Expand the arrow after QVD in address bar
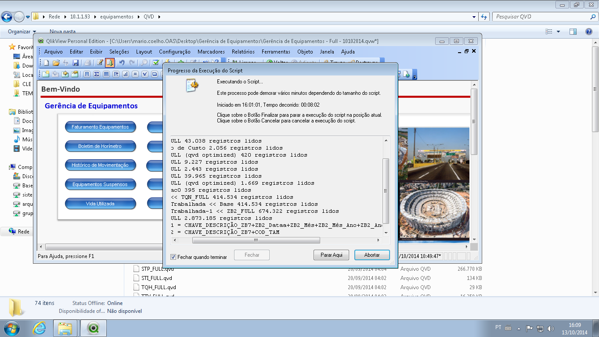 coord(159,17)
